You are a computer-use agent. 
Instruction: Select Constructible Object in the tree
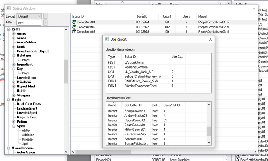[33, 51]
